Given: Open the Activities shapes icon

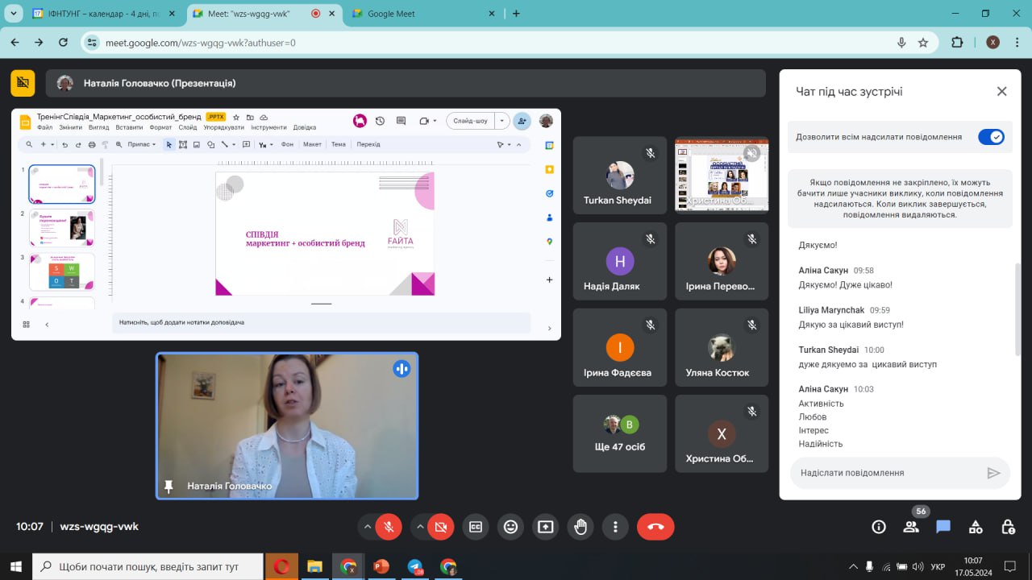Looking at the screenshot, I should click(976, 527).
